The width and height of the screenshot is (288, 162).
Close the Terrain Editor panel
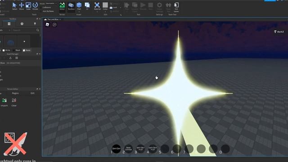(x=40, y=89)
